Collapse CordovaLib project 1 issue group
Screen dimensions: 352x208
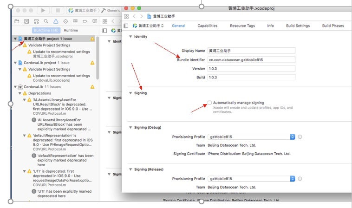pyautogui.click(x=15, y=63)
